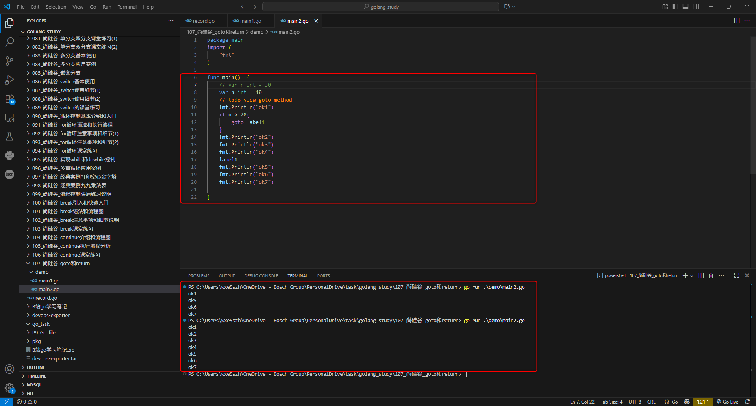Viewport: 756px width, 406px height.
Task: Show errors and warnings in status bar
Action: pyautogui.click(x=27, y=402)
